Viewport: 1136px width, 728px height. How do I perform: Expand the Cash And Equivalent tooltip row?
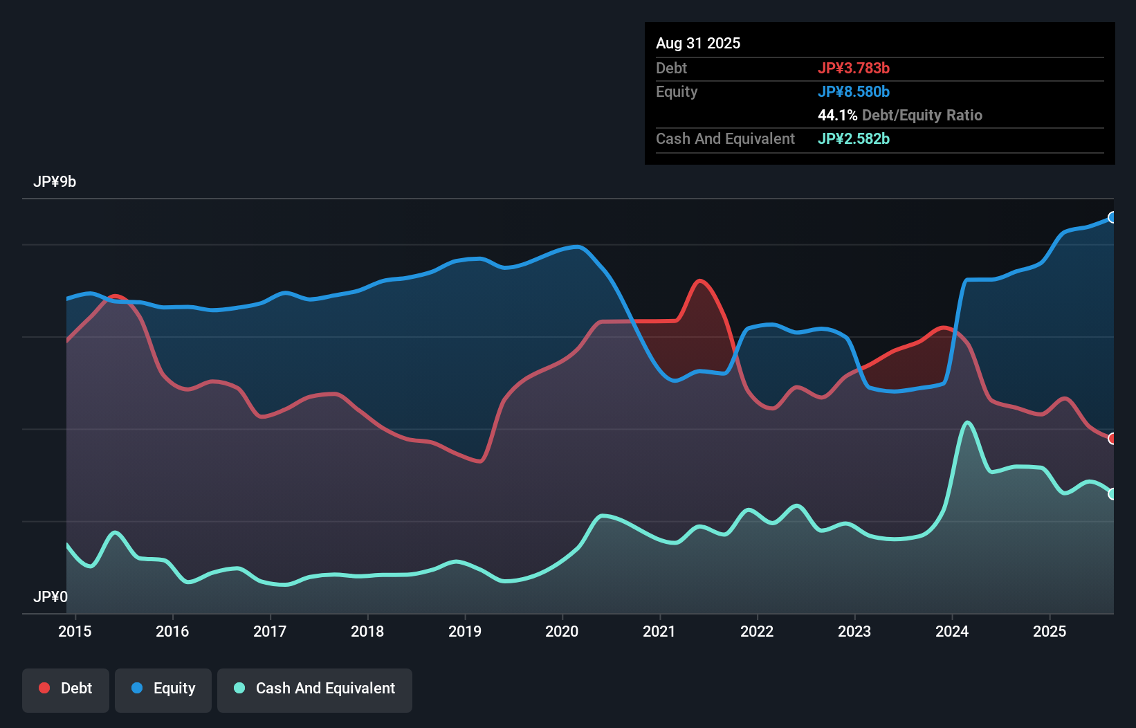pos(725,138)
